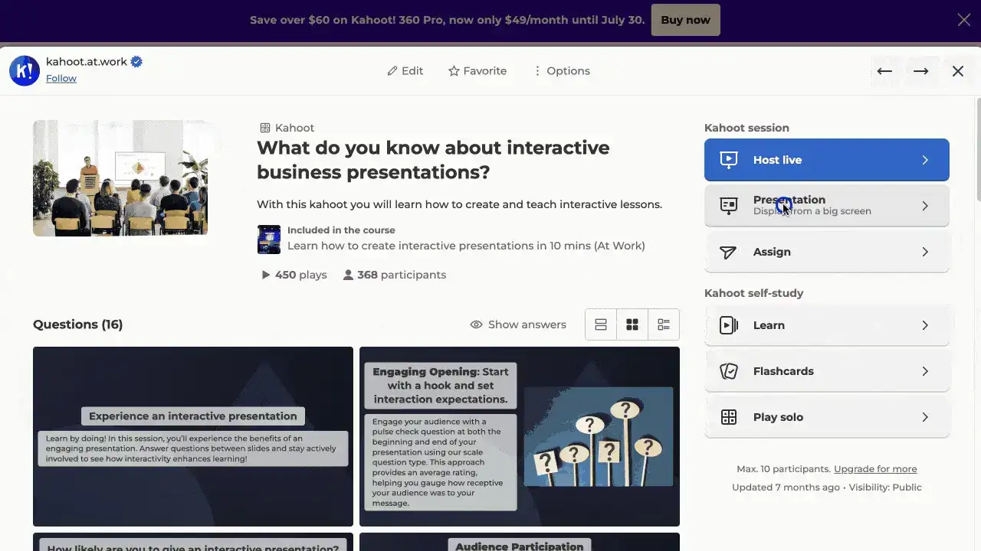Expand Presentation option chevron
Viewport: 981px width, 551px height.
pyautogui.click(x=925, y=206)
